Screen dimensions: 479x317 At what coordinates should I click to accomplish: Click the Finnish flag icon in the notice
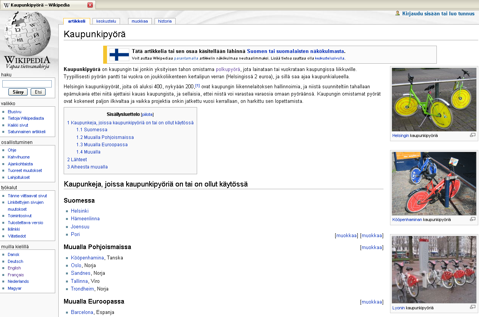coord(119,54)
